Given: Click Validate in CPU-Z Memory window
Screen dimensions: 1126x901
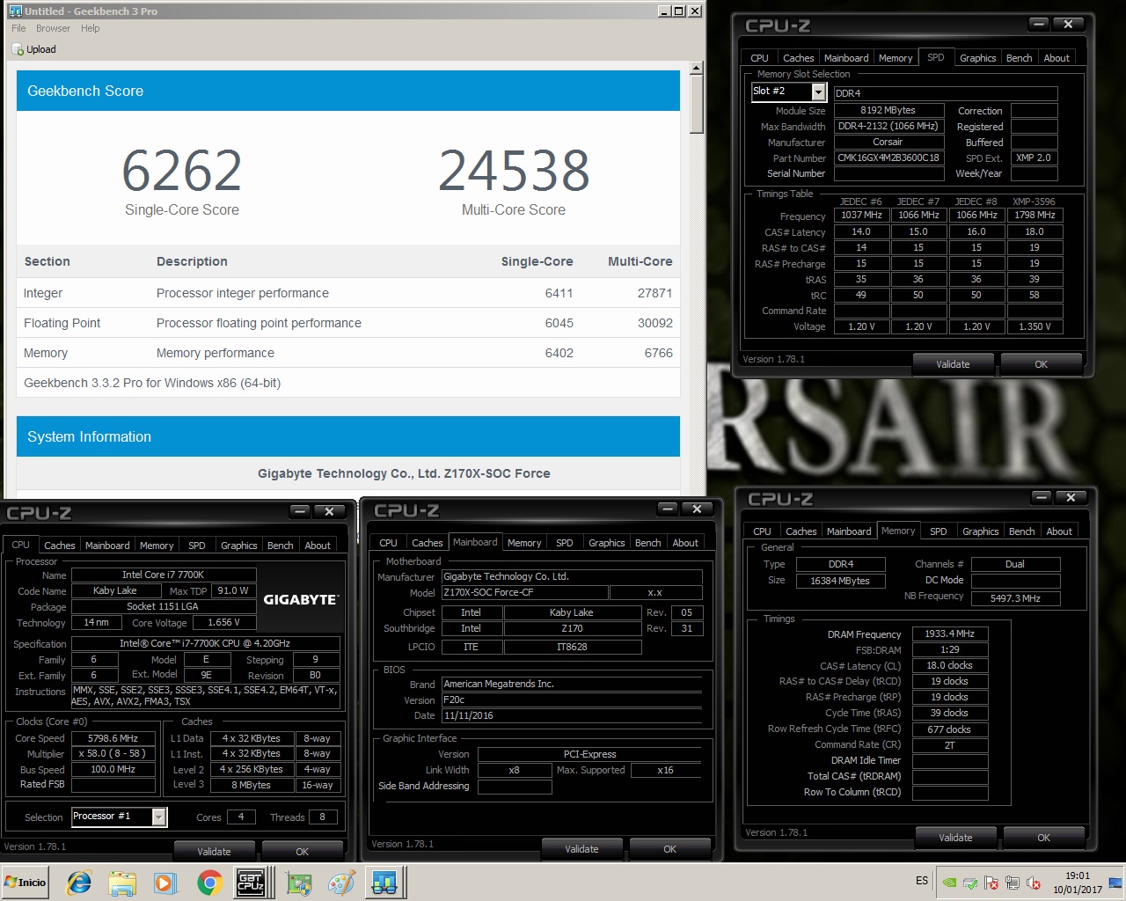Looking at the screenshot, I should 955,838.
